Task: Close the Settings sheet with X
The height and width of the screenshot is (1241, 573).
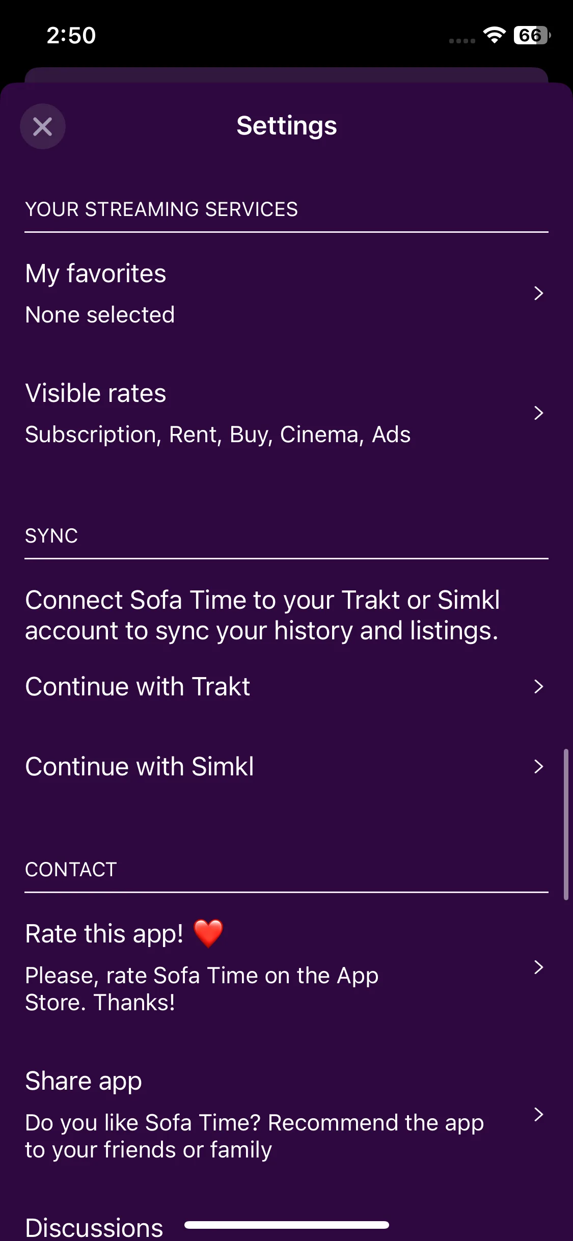Action: pos(43,126)
